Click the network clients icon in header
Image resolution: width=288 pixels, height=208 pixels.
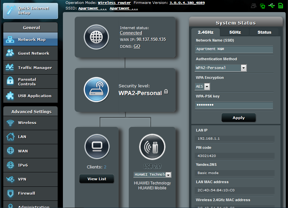[x=262, y=6]
